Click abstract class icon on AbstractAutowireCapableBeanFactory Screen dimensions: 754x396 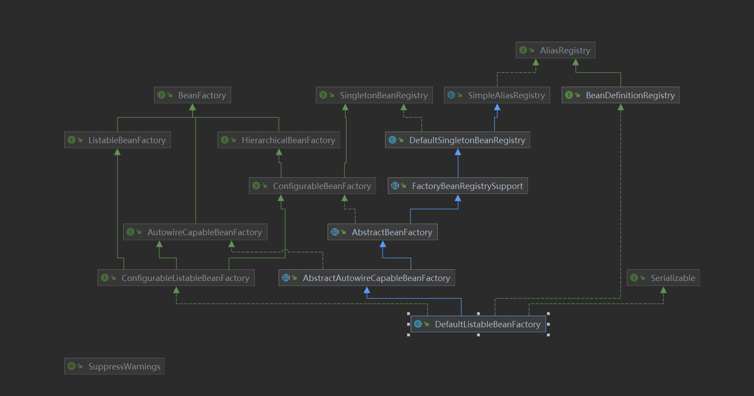[286, 277]
